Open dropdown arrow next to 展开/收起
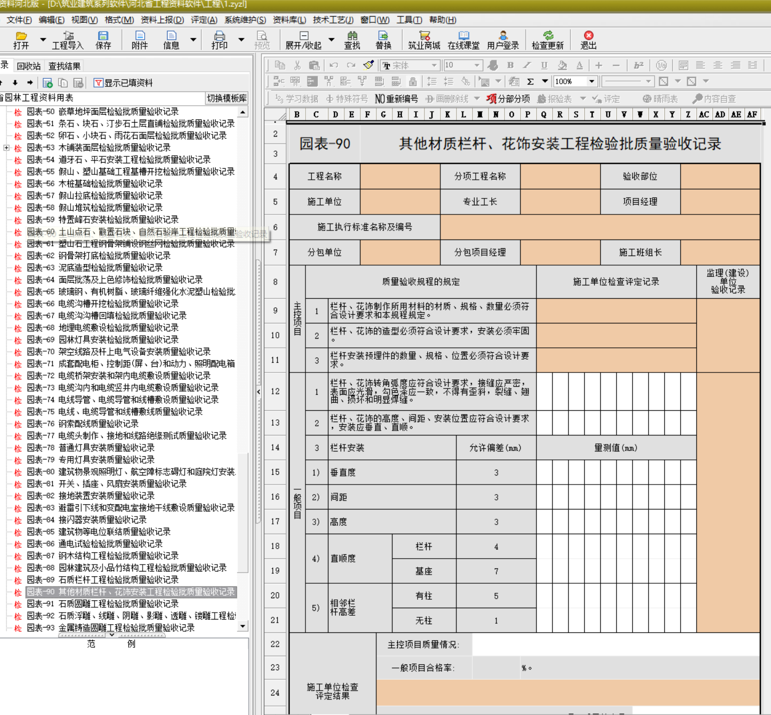 pyautogui.click(x=331, y=40)
